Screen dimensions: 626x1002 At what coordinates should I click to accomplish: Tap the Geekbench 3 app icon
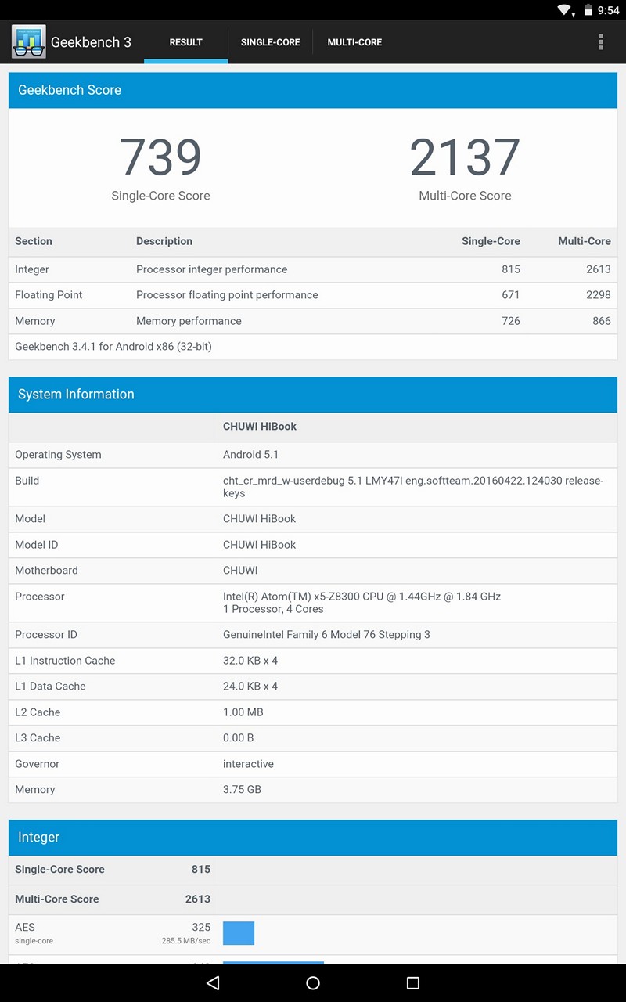point(28,41)
